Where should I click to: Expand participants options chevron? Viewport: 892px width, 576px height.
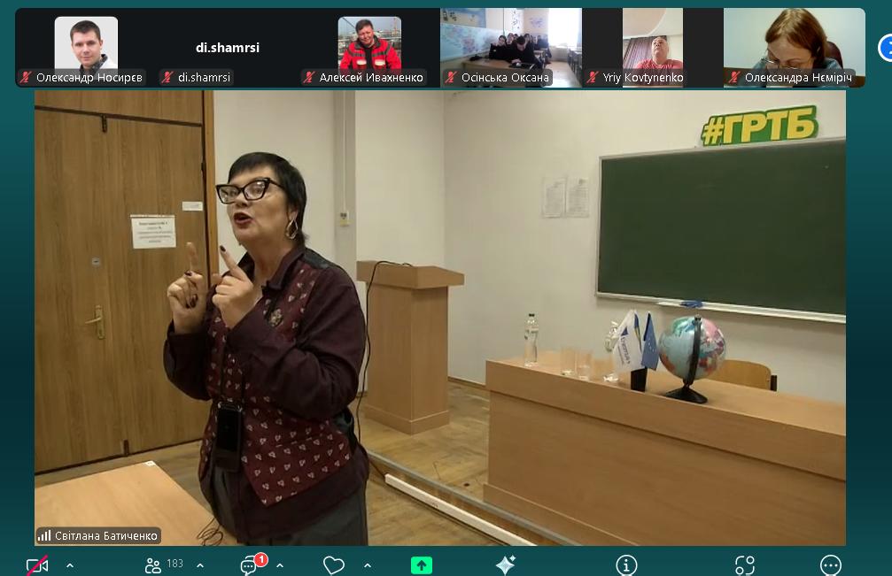click(200, 565)
